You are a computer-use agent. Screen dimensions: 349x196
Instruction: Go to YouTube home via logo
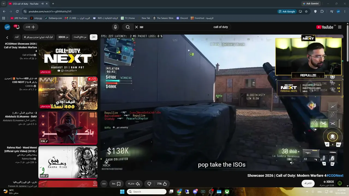[x=325, y=27]
